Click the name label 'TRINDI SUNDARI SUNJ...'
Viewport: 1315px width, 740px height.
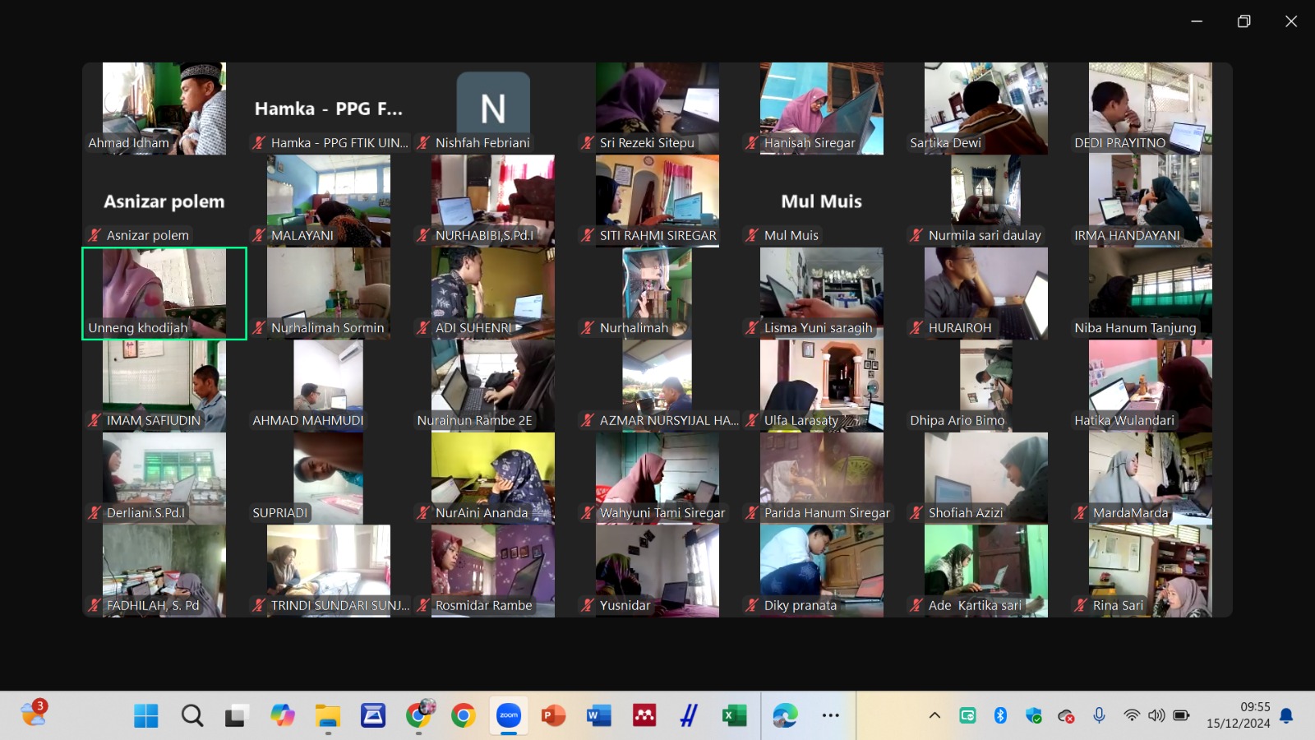pos(340,605)
